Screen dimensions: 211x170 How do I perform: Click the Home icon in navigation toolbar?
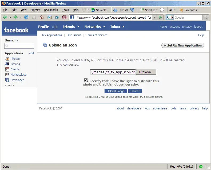pyautogui.click(x=42, y=17)
